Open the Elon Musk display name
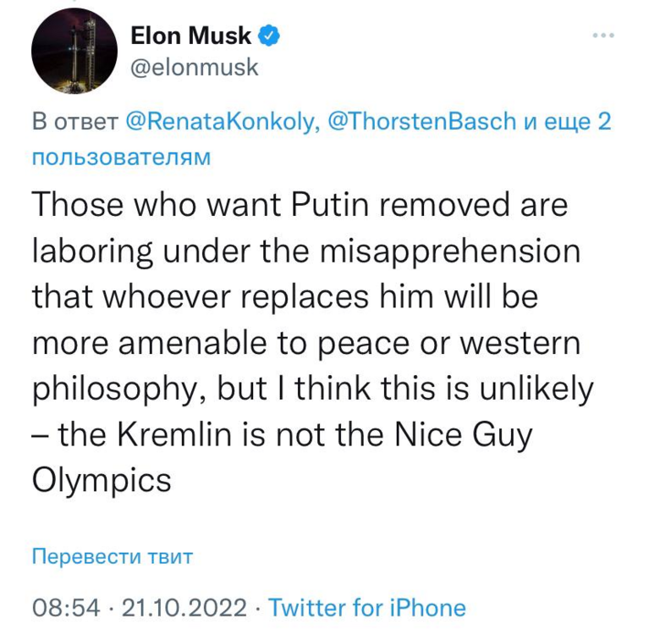This screenshot has height=635, width=649. click(x=190, y=36)
